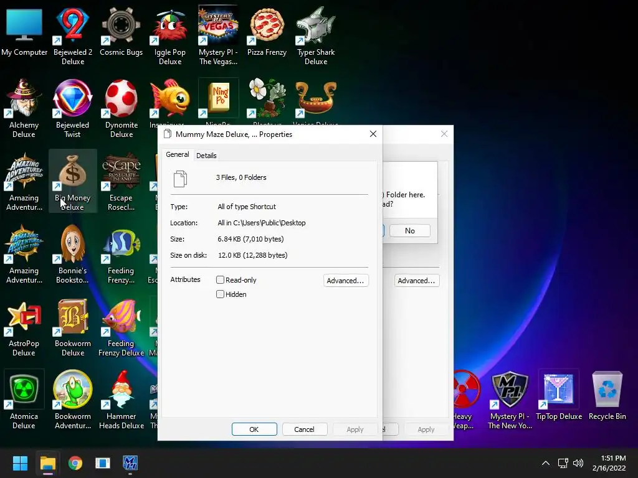The height and width of the screenshot is (478, 638).
Task: Enable the Read-only attribute checkbox
Action: coord(220,279)
